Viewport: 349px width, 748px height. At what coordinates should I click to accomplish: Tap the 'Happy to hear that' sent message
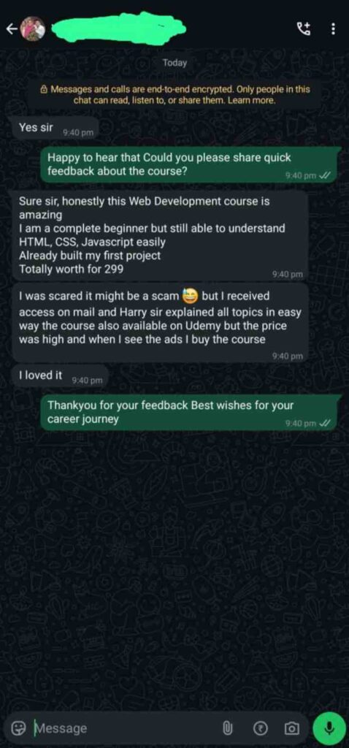pyautogui.click(x=191, y=165)
